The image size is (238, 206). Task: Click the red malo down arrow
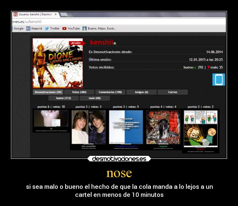click(209, 67)
